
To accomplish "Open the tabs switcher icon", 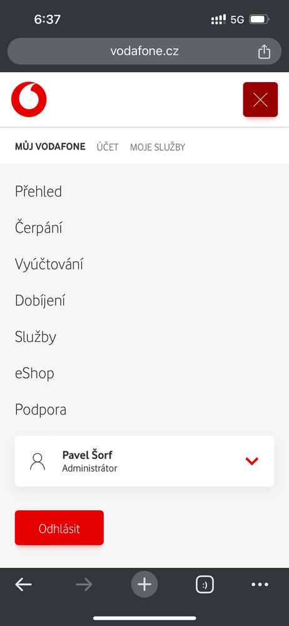I will [x=205, y=585].
